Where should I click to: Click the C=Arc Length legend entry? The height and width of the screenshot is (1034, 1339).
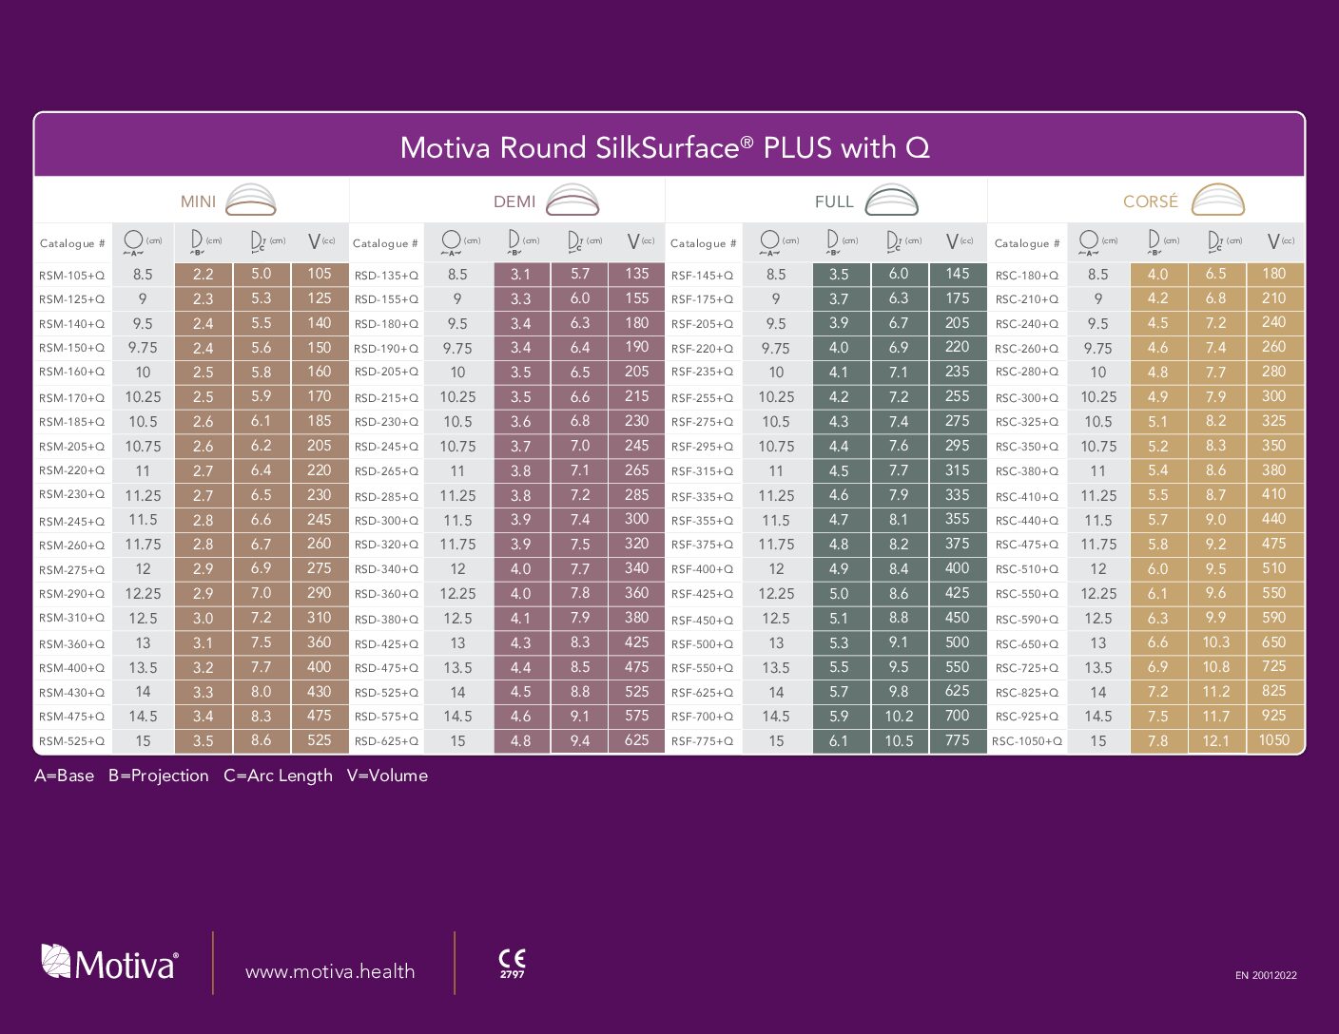click(278, 775)
